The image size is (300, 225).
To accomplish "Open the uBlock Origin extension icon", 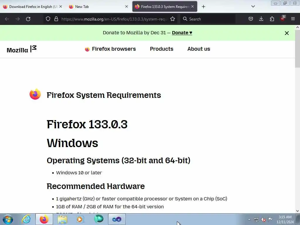I will click(283, 18).
